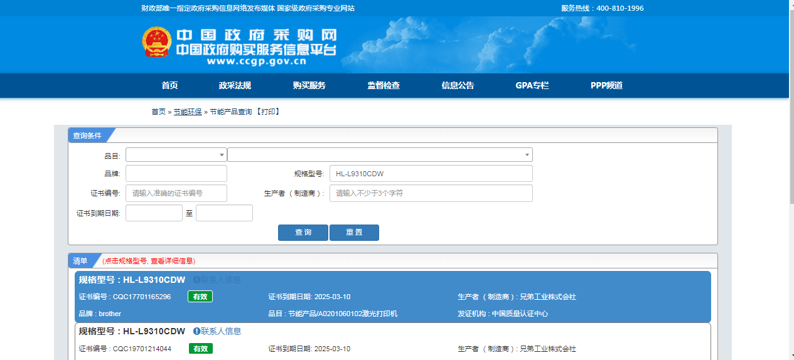The height and width of the screenshot is (360, 794).
Task: Click the 查询 search button
Action: click(x=303, y=233)
